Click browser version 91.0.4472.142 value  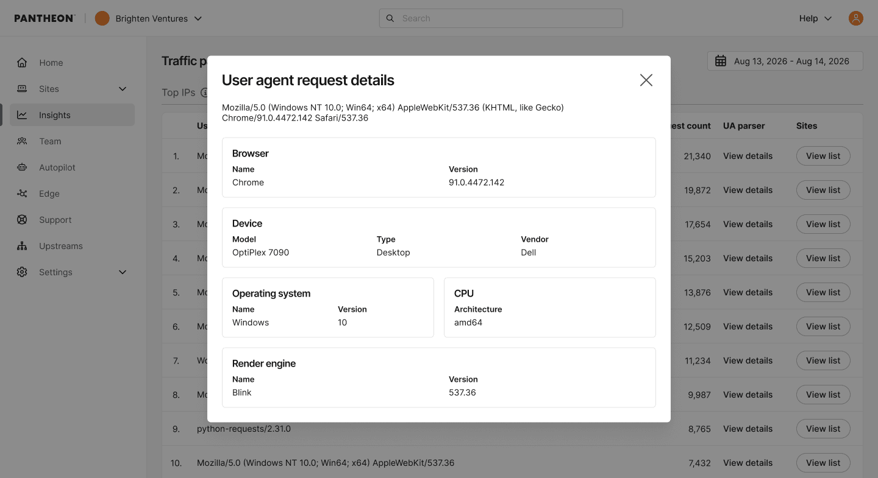pyautogui.click(x=477, y=183)
